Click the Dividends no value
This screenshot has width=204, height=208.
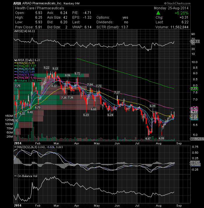[126, 22]
